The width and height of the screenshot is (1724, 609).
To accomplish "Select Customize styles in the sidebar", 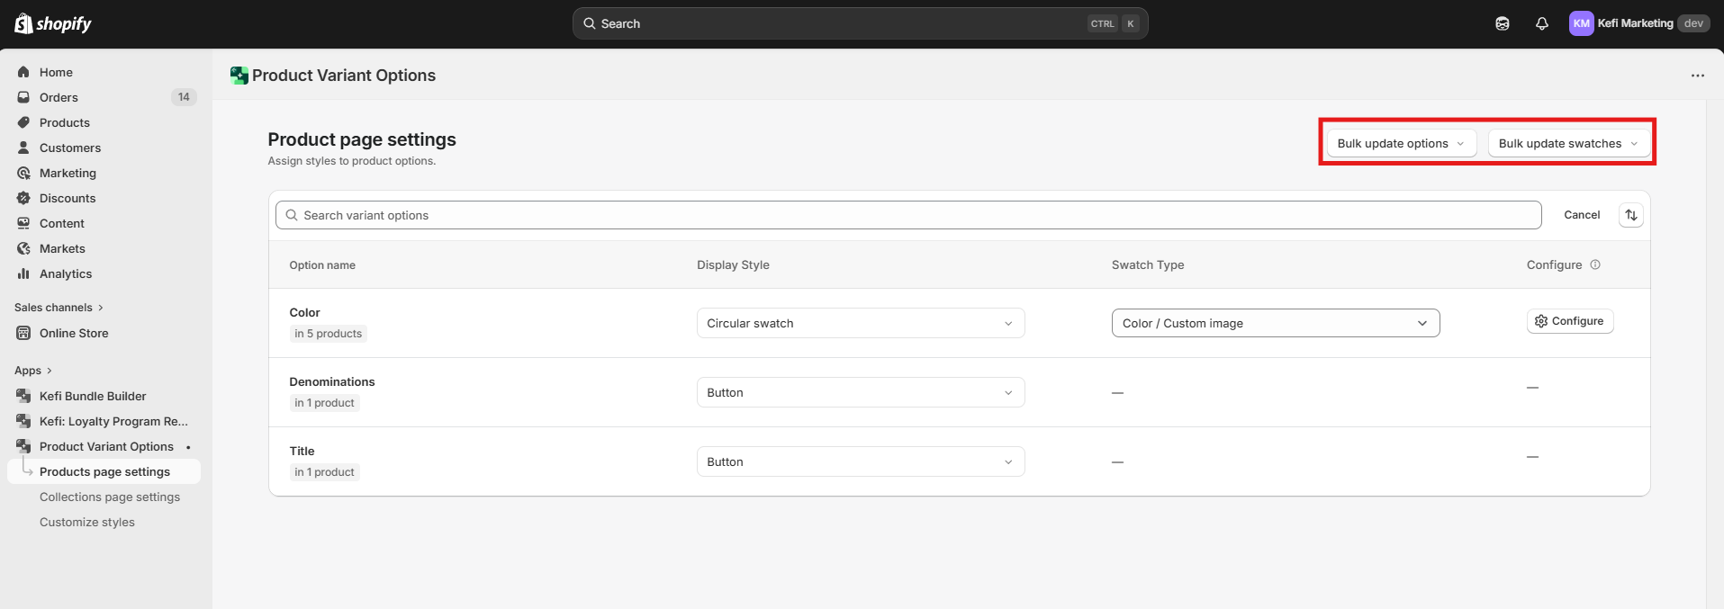I will point(87,522).
